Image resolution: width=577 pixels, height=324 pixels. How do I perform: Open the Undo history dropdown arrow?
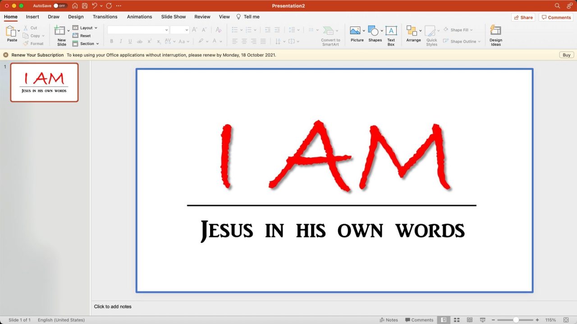tap(101, 6)
